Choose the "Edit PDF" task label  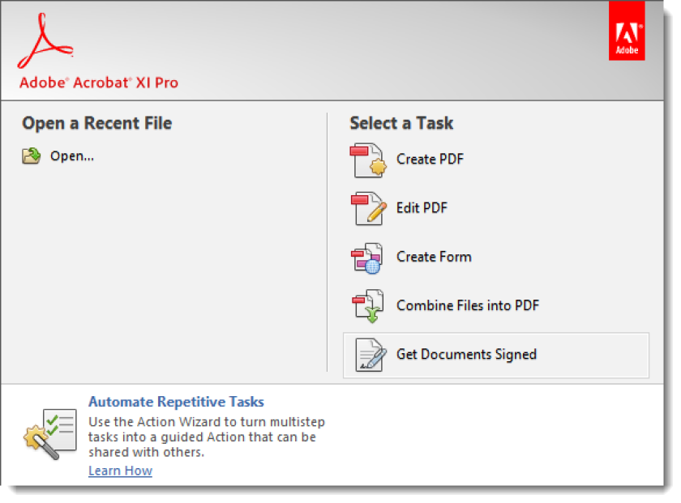pyautogui.click(x=422, y=208)
